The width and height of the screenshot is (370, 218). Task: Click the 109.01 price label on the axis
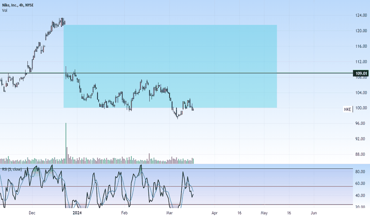(361, 74)
